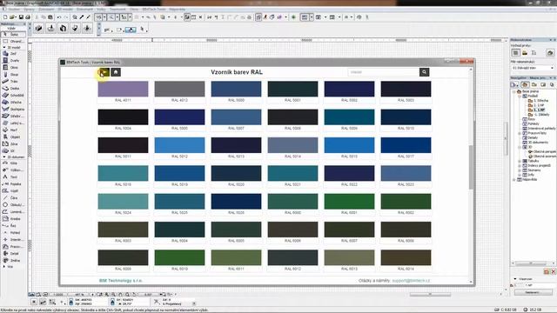The height and width of the screenshot is (313, 557).
Task: Collapse the Podlaží tree node
Action: pyautogui.click(x=520, y=97)
